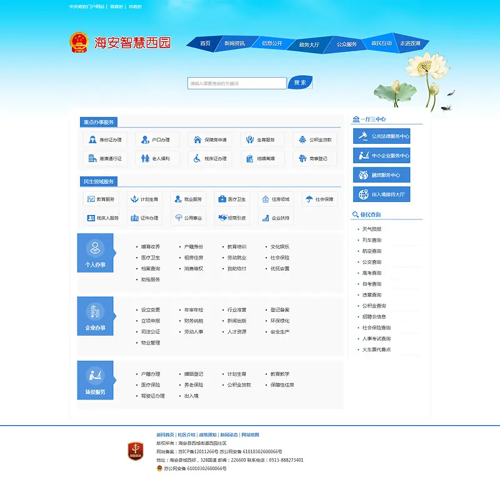
Task: Open the 公积金贷款 tile icon in 重点办事服务
Action: [302, 140]
